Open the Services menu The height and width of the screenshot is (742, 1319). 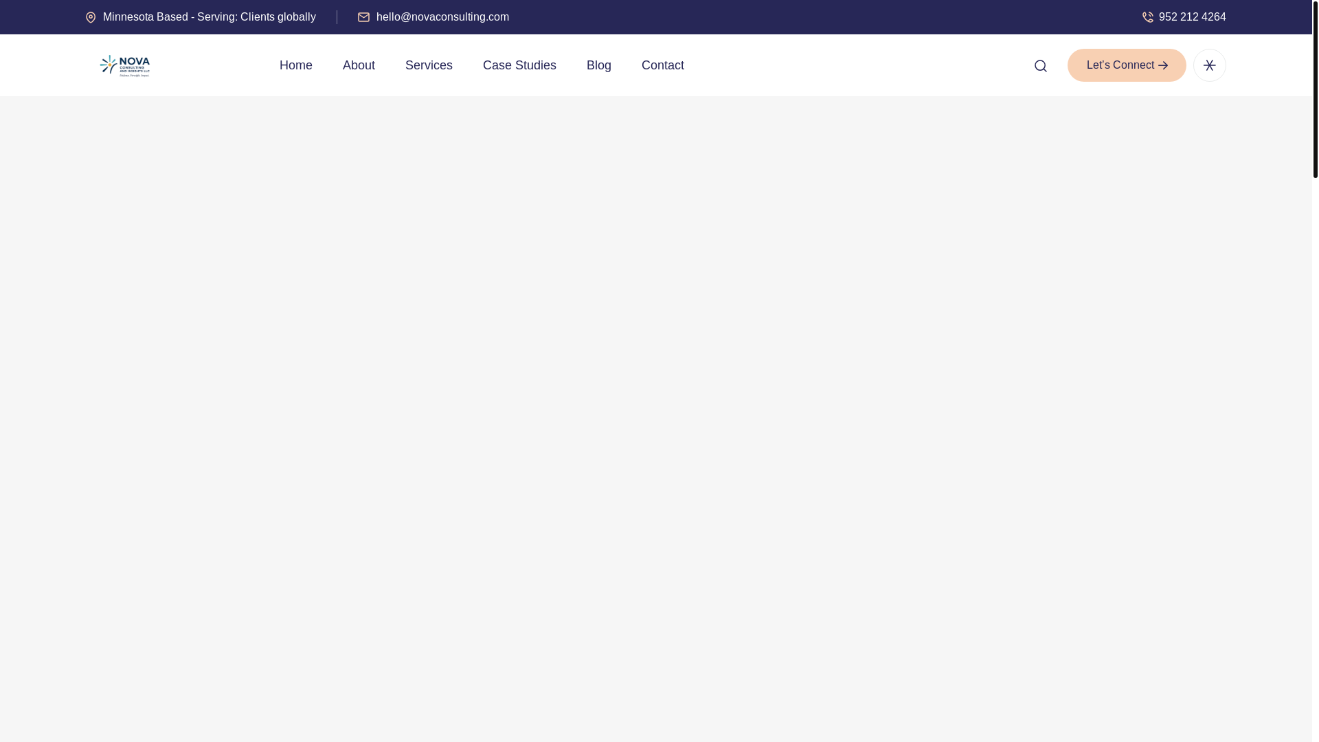(x=429, y=65)
